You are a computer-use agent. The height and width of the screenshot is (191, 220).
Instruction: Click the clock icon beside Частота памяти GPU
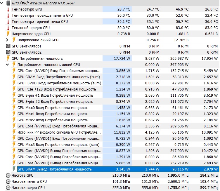click(8, 181)
